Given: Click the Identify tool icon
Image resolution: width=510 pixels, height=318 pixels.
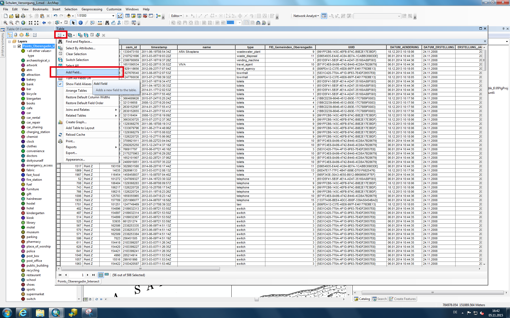Looking at the screenshot, I should (x=80, y=23).
